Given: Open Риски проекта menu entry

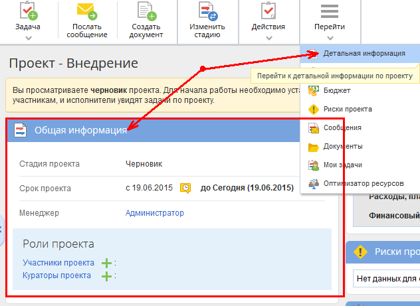Looking at the screenshot, I should click(x=348, y=109).
